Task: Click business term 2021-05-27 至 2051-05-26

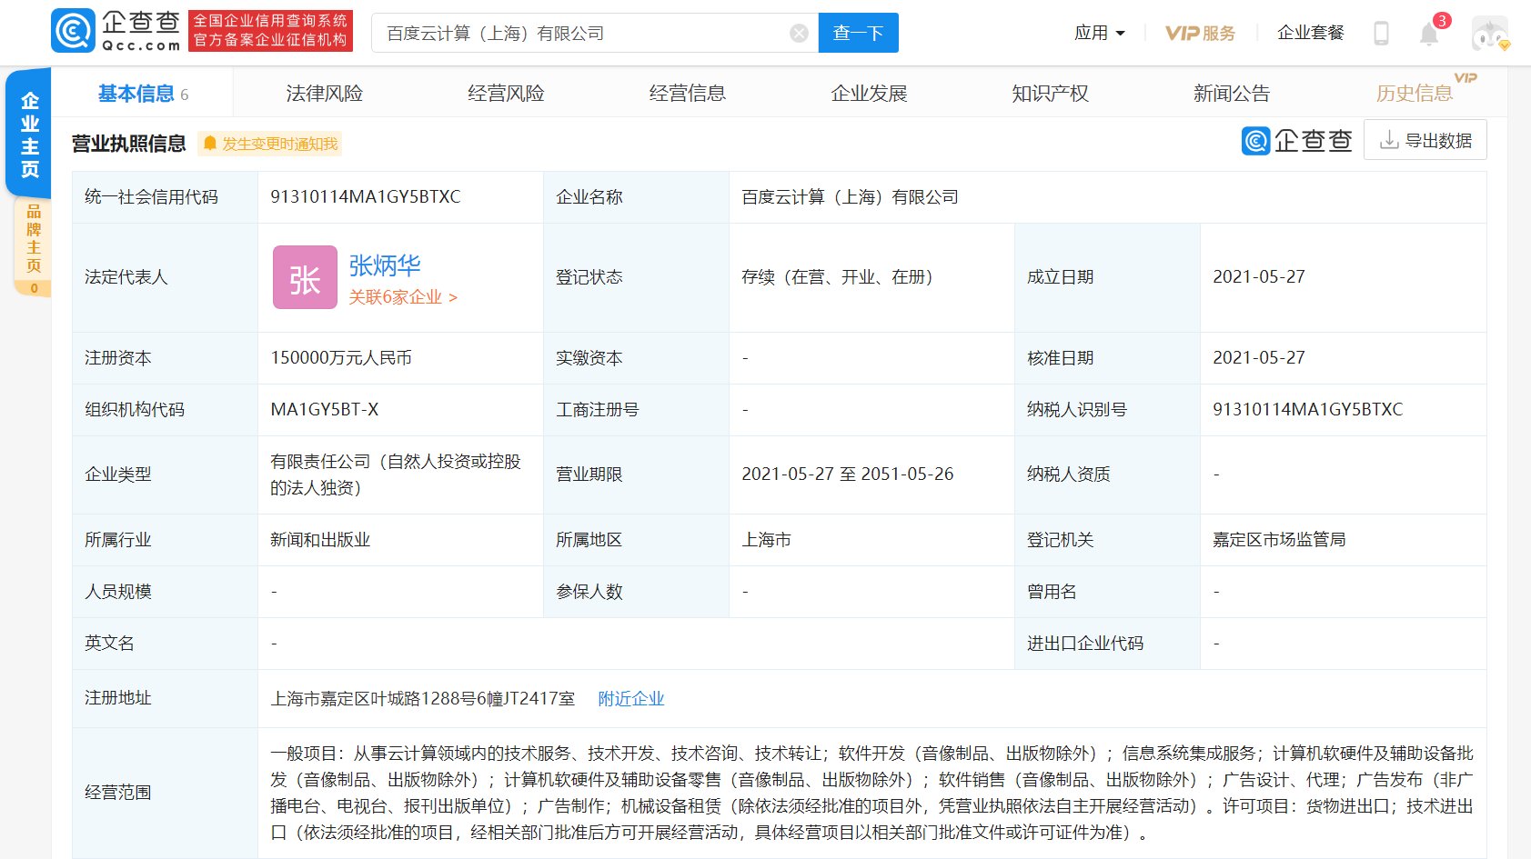Action: tap(848, 474)
